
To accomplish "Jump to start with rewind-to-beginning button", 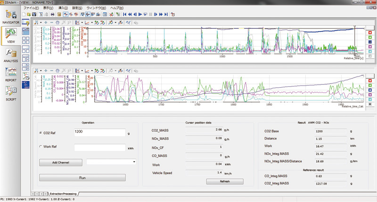I will click(x=124, y=15).
